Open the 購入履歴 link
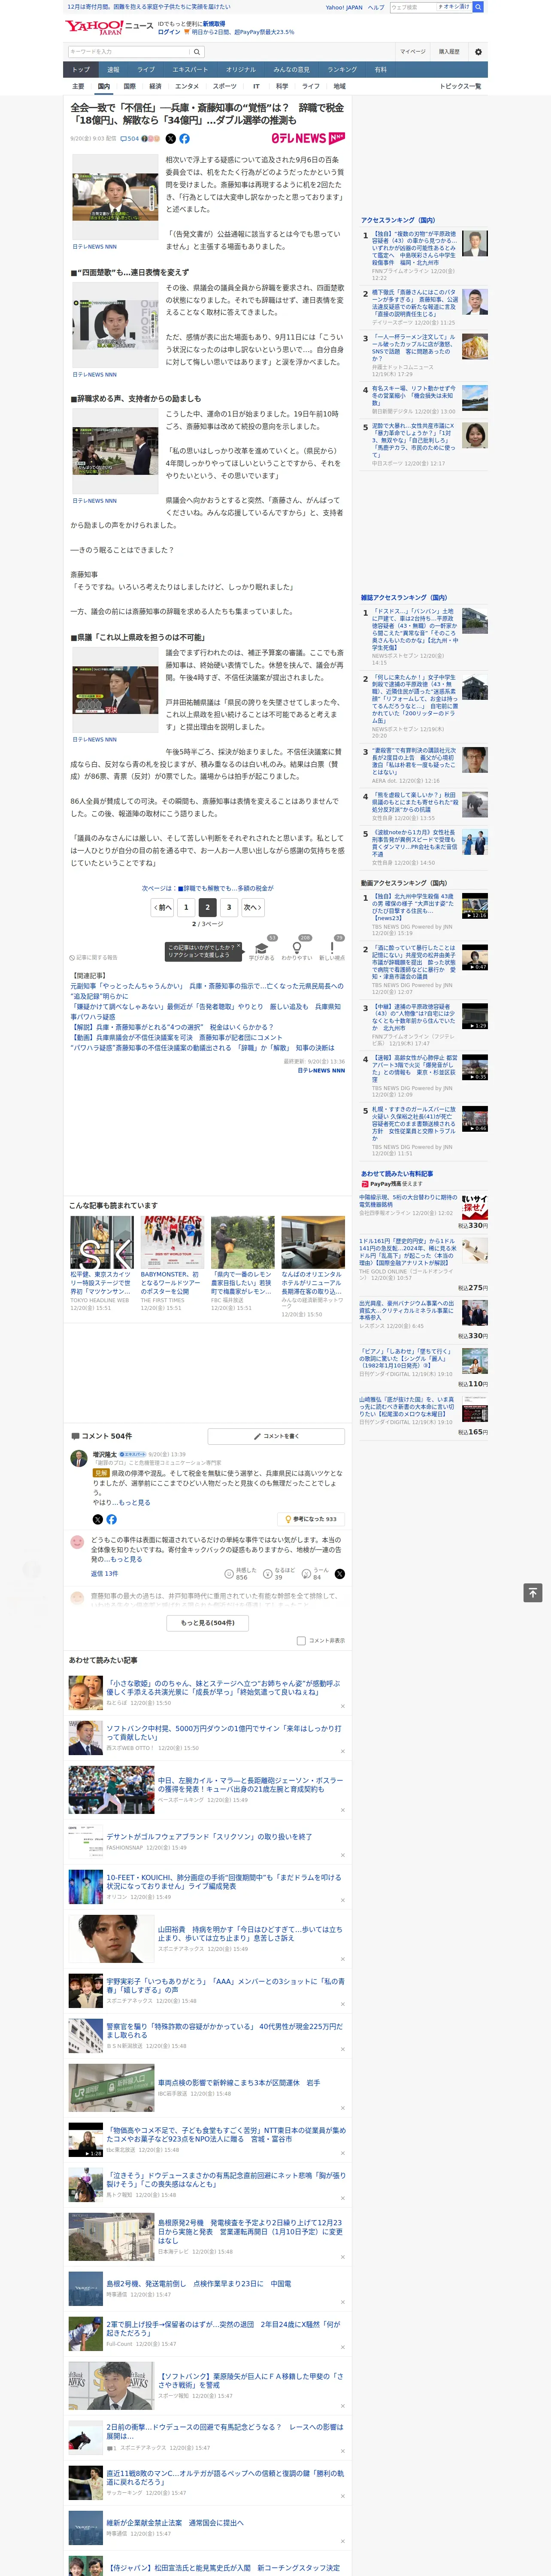The height and width of the screenshot is (2576, 551). pos(449,52)
